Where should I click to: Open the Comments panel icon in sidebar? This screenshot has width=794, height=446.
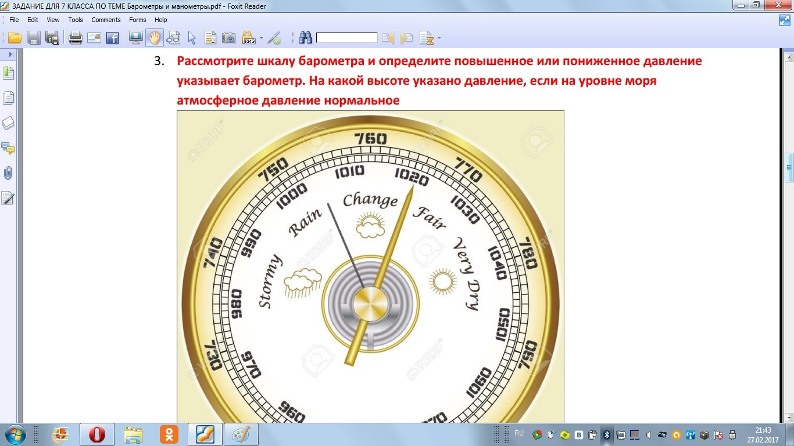pos(9,148)
